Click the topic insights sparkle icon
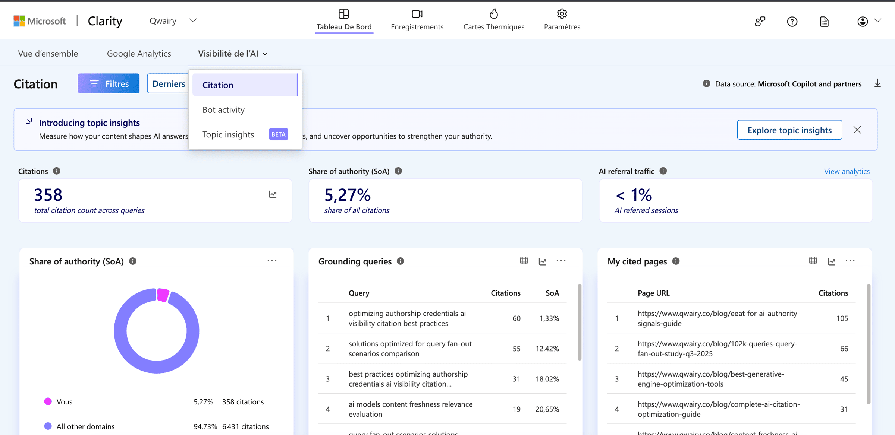This screenshot has height=435, width=895. [29, 121]
